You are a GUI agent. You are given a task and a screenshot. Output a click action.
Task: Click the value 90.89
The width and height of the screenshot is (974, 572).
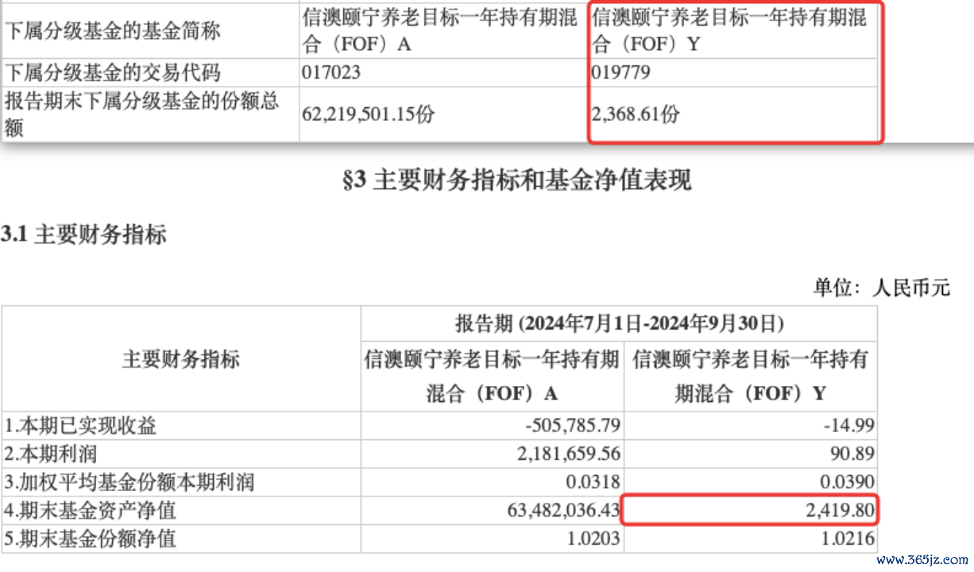point(852,454)
